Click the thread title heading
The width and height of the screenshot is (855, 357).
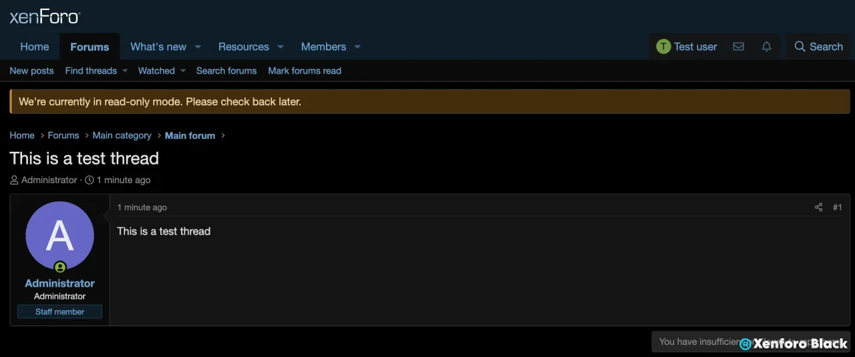[84, 158]
